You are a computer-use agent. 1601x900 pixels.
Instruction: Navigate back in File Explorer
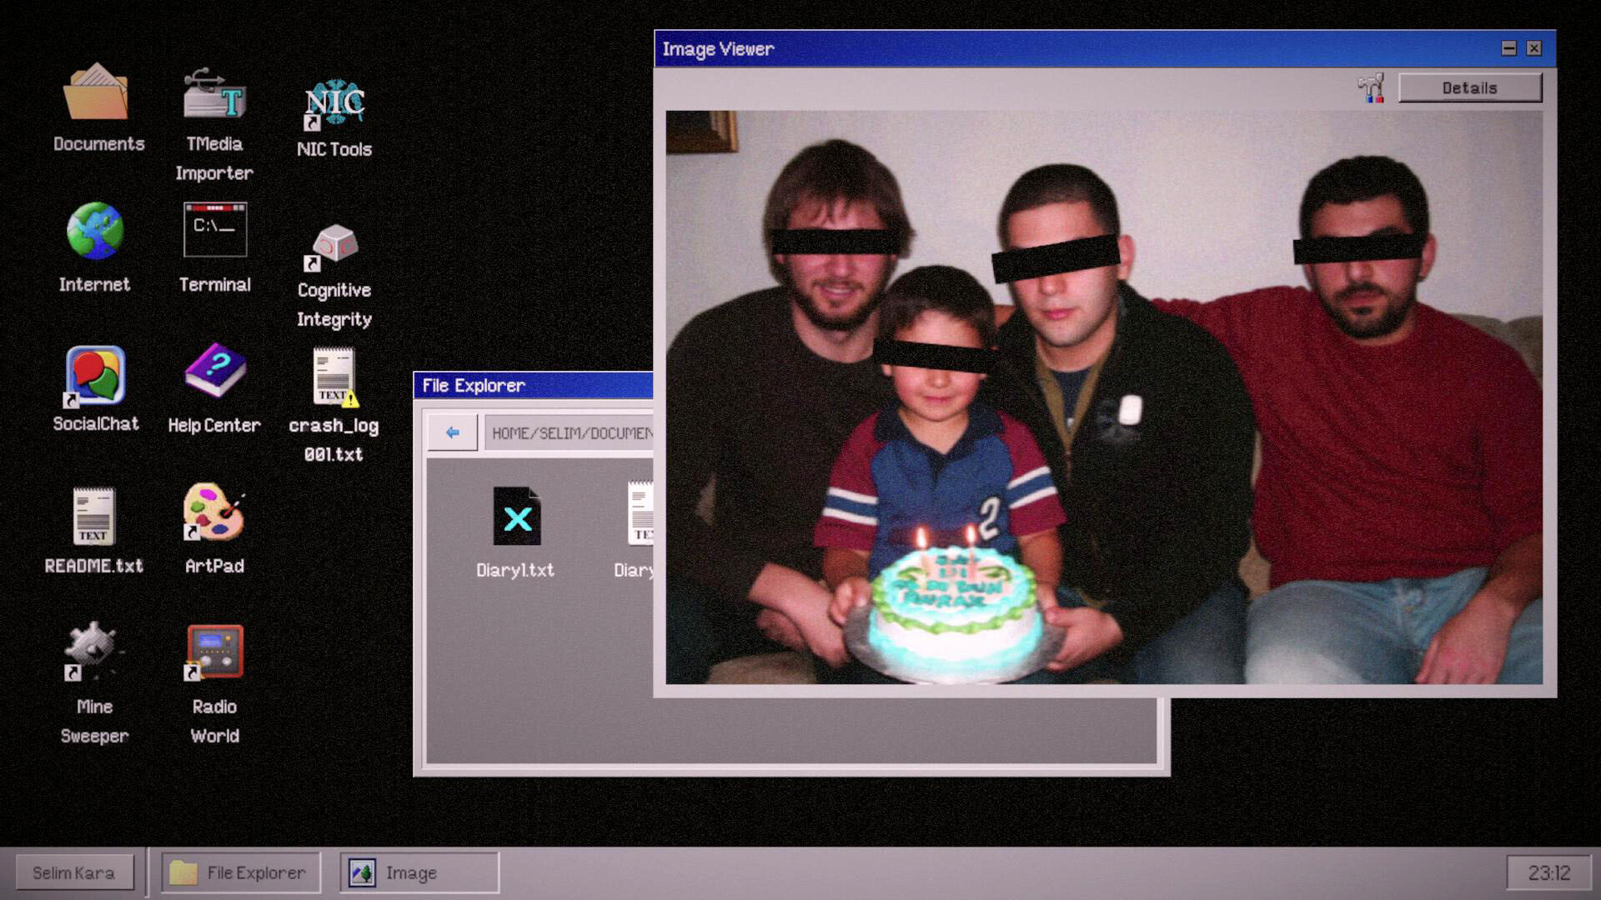point(452,432)
